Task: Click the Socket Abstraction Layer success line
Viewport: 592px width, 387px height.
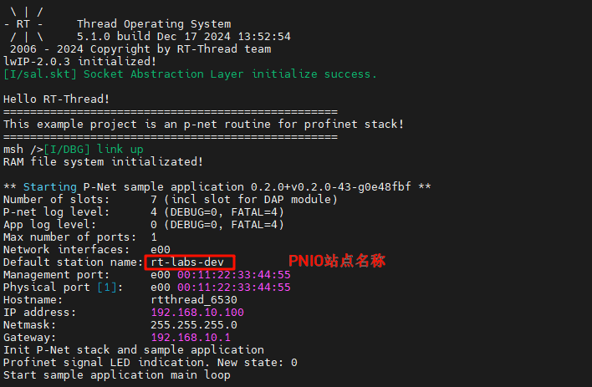Action: coord(190,74)
